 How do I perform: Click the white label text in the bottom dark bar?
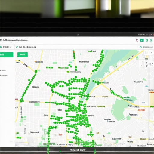click(78, 150)
